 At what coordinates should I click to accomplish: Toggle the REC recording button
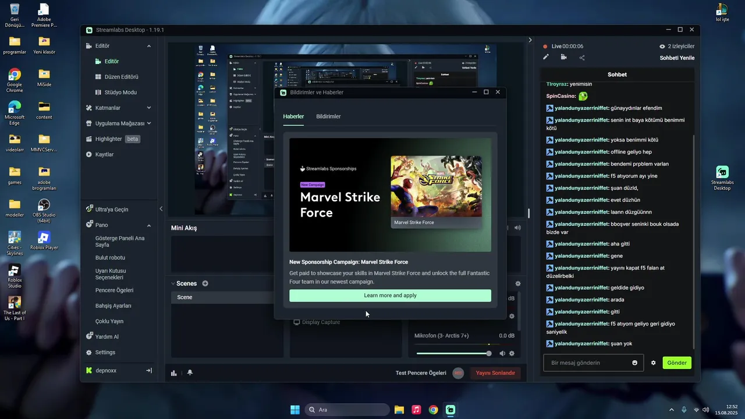[458, 373]
